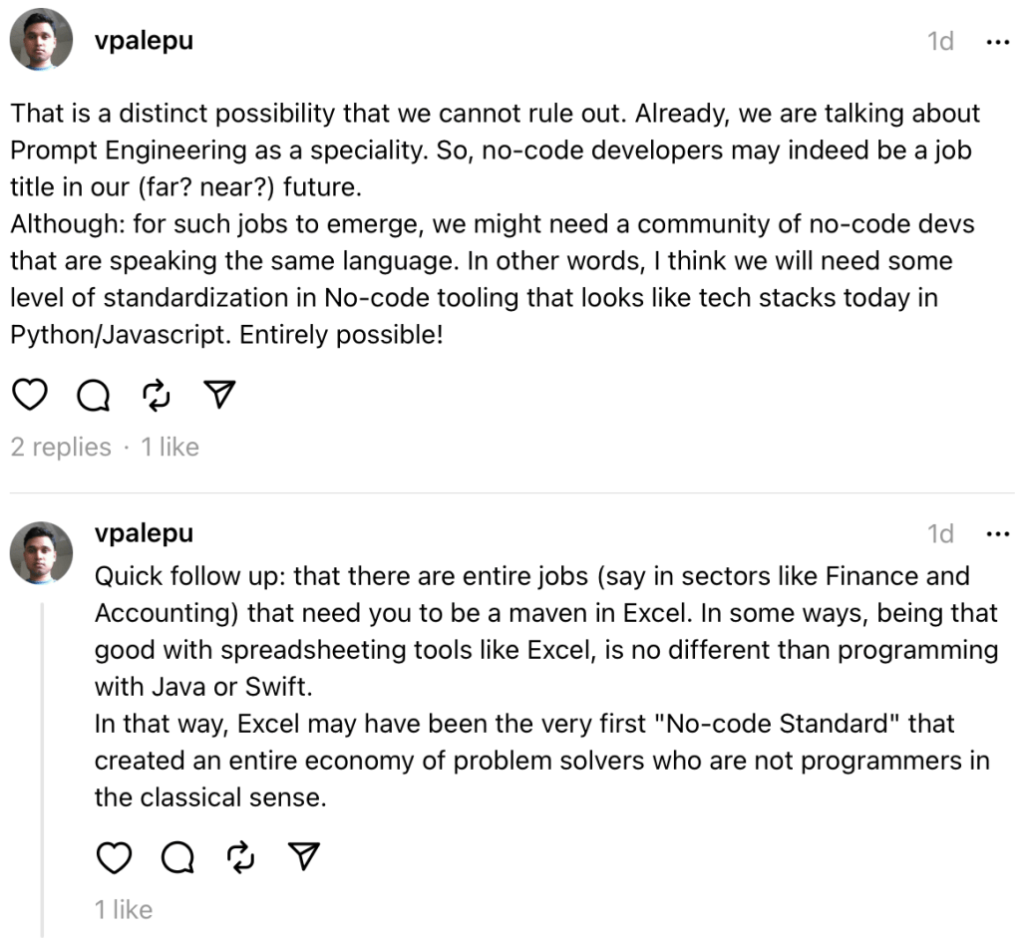Viewport: 1021px width, 945px height.
Task: Send the Excel follow-up reply
Action: [305, 857]
